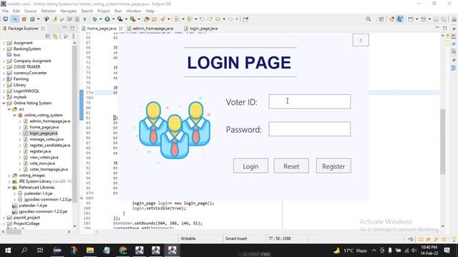Click the Collapse All icon in Package Explorer

pos(48,36)
